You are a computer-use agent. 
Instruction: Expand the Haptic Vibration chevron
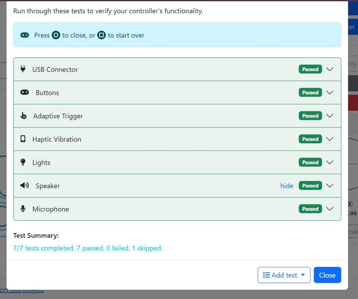[x=330, y=139]
